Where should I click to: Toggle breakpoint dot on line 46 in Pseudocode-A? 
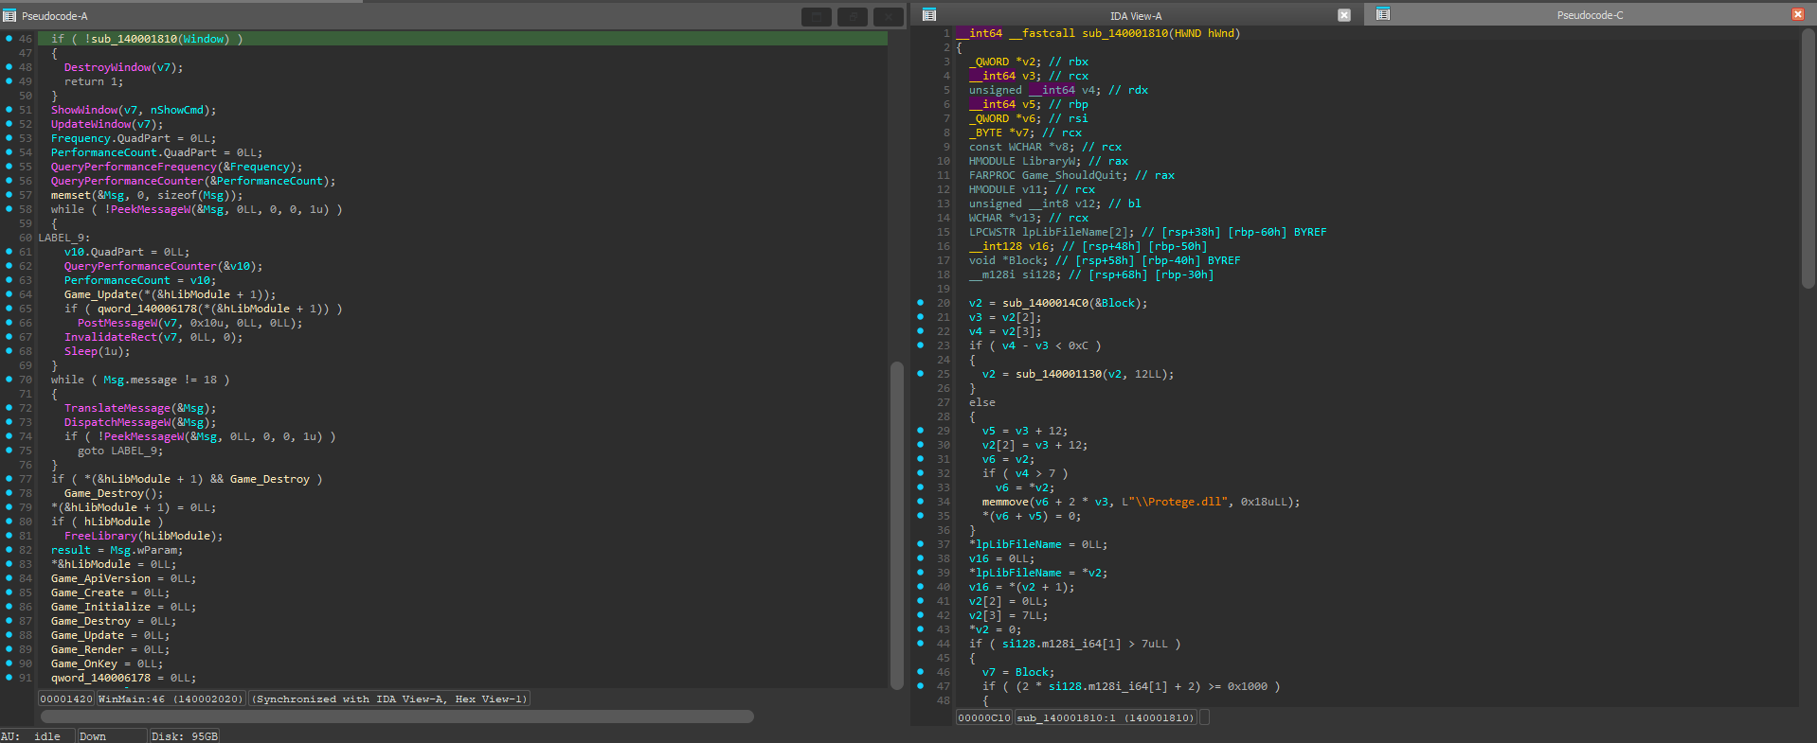[x=9, y=39]
